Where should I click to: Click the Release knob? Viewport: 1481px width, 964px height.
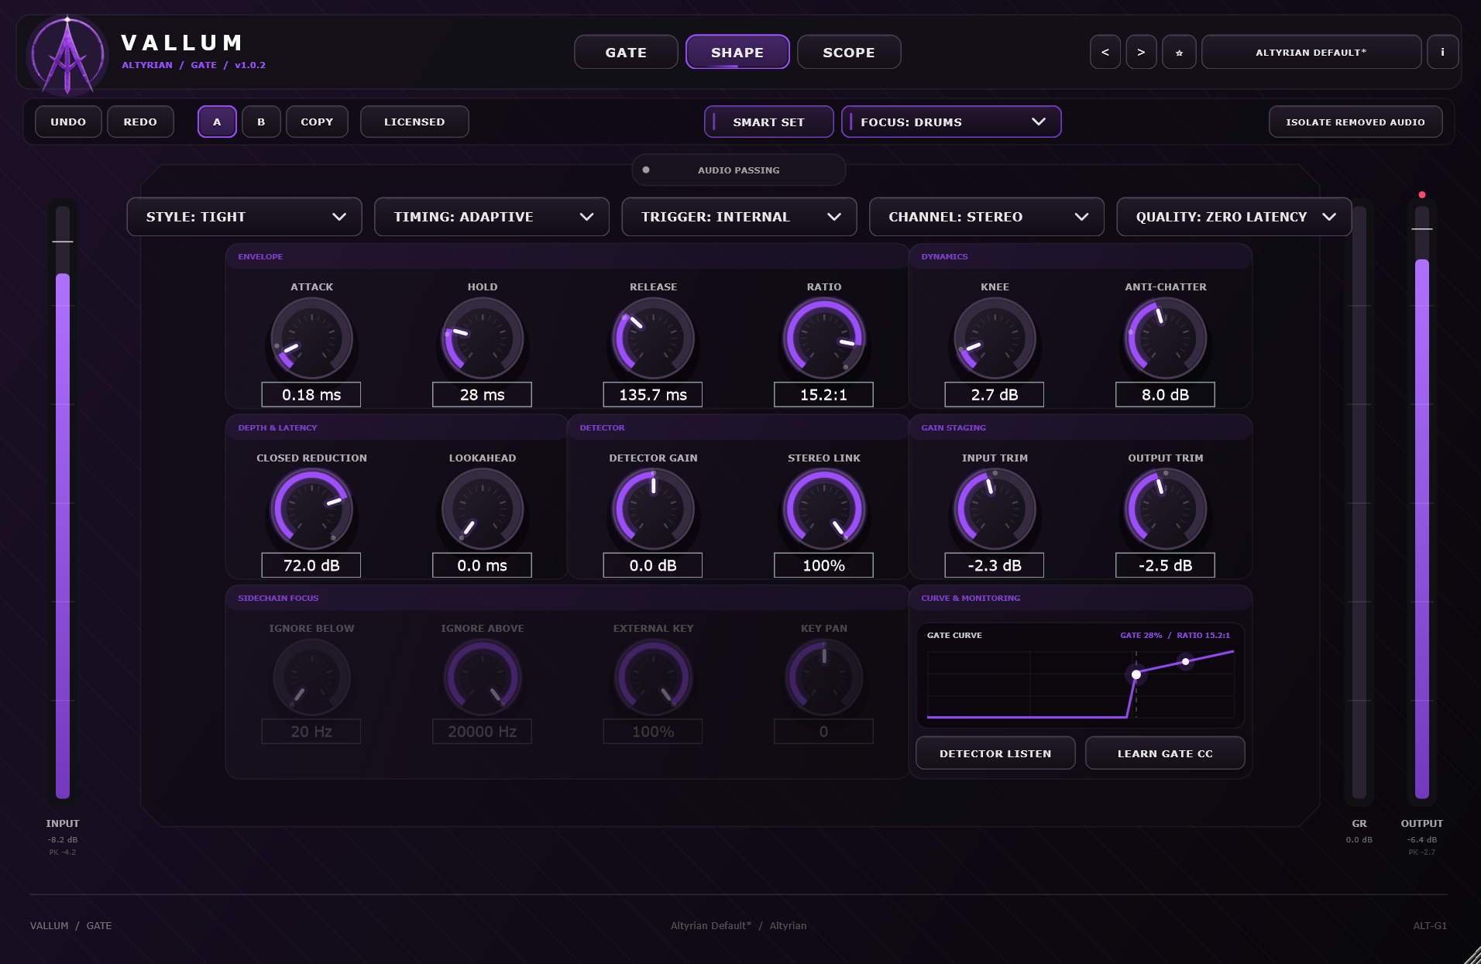click(x=653, y=338)
